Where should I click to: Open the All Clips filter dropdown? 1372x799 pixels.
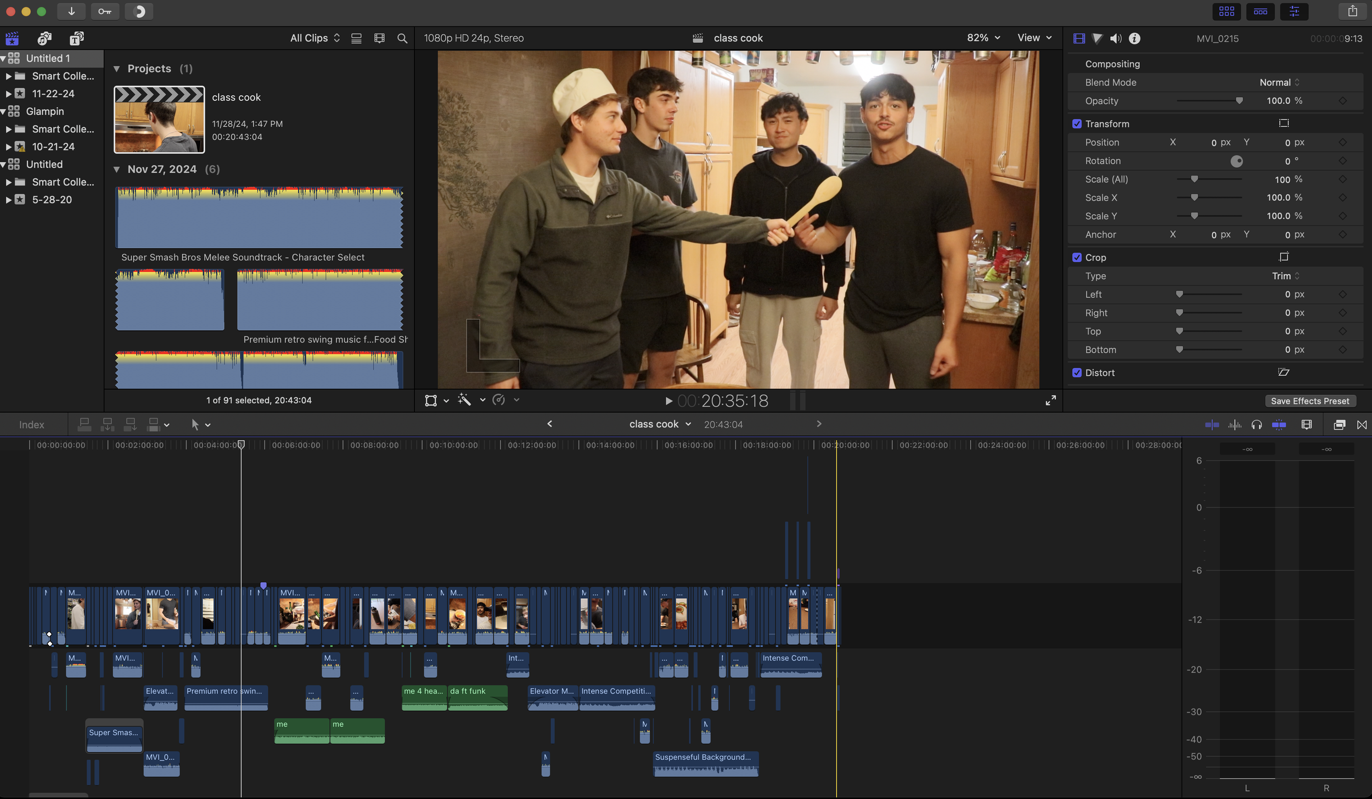(314, 38)
